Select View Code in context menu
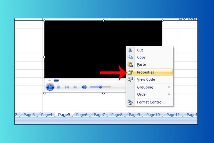This screenshot has height=143, width=214. (150, 79)
